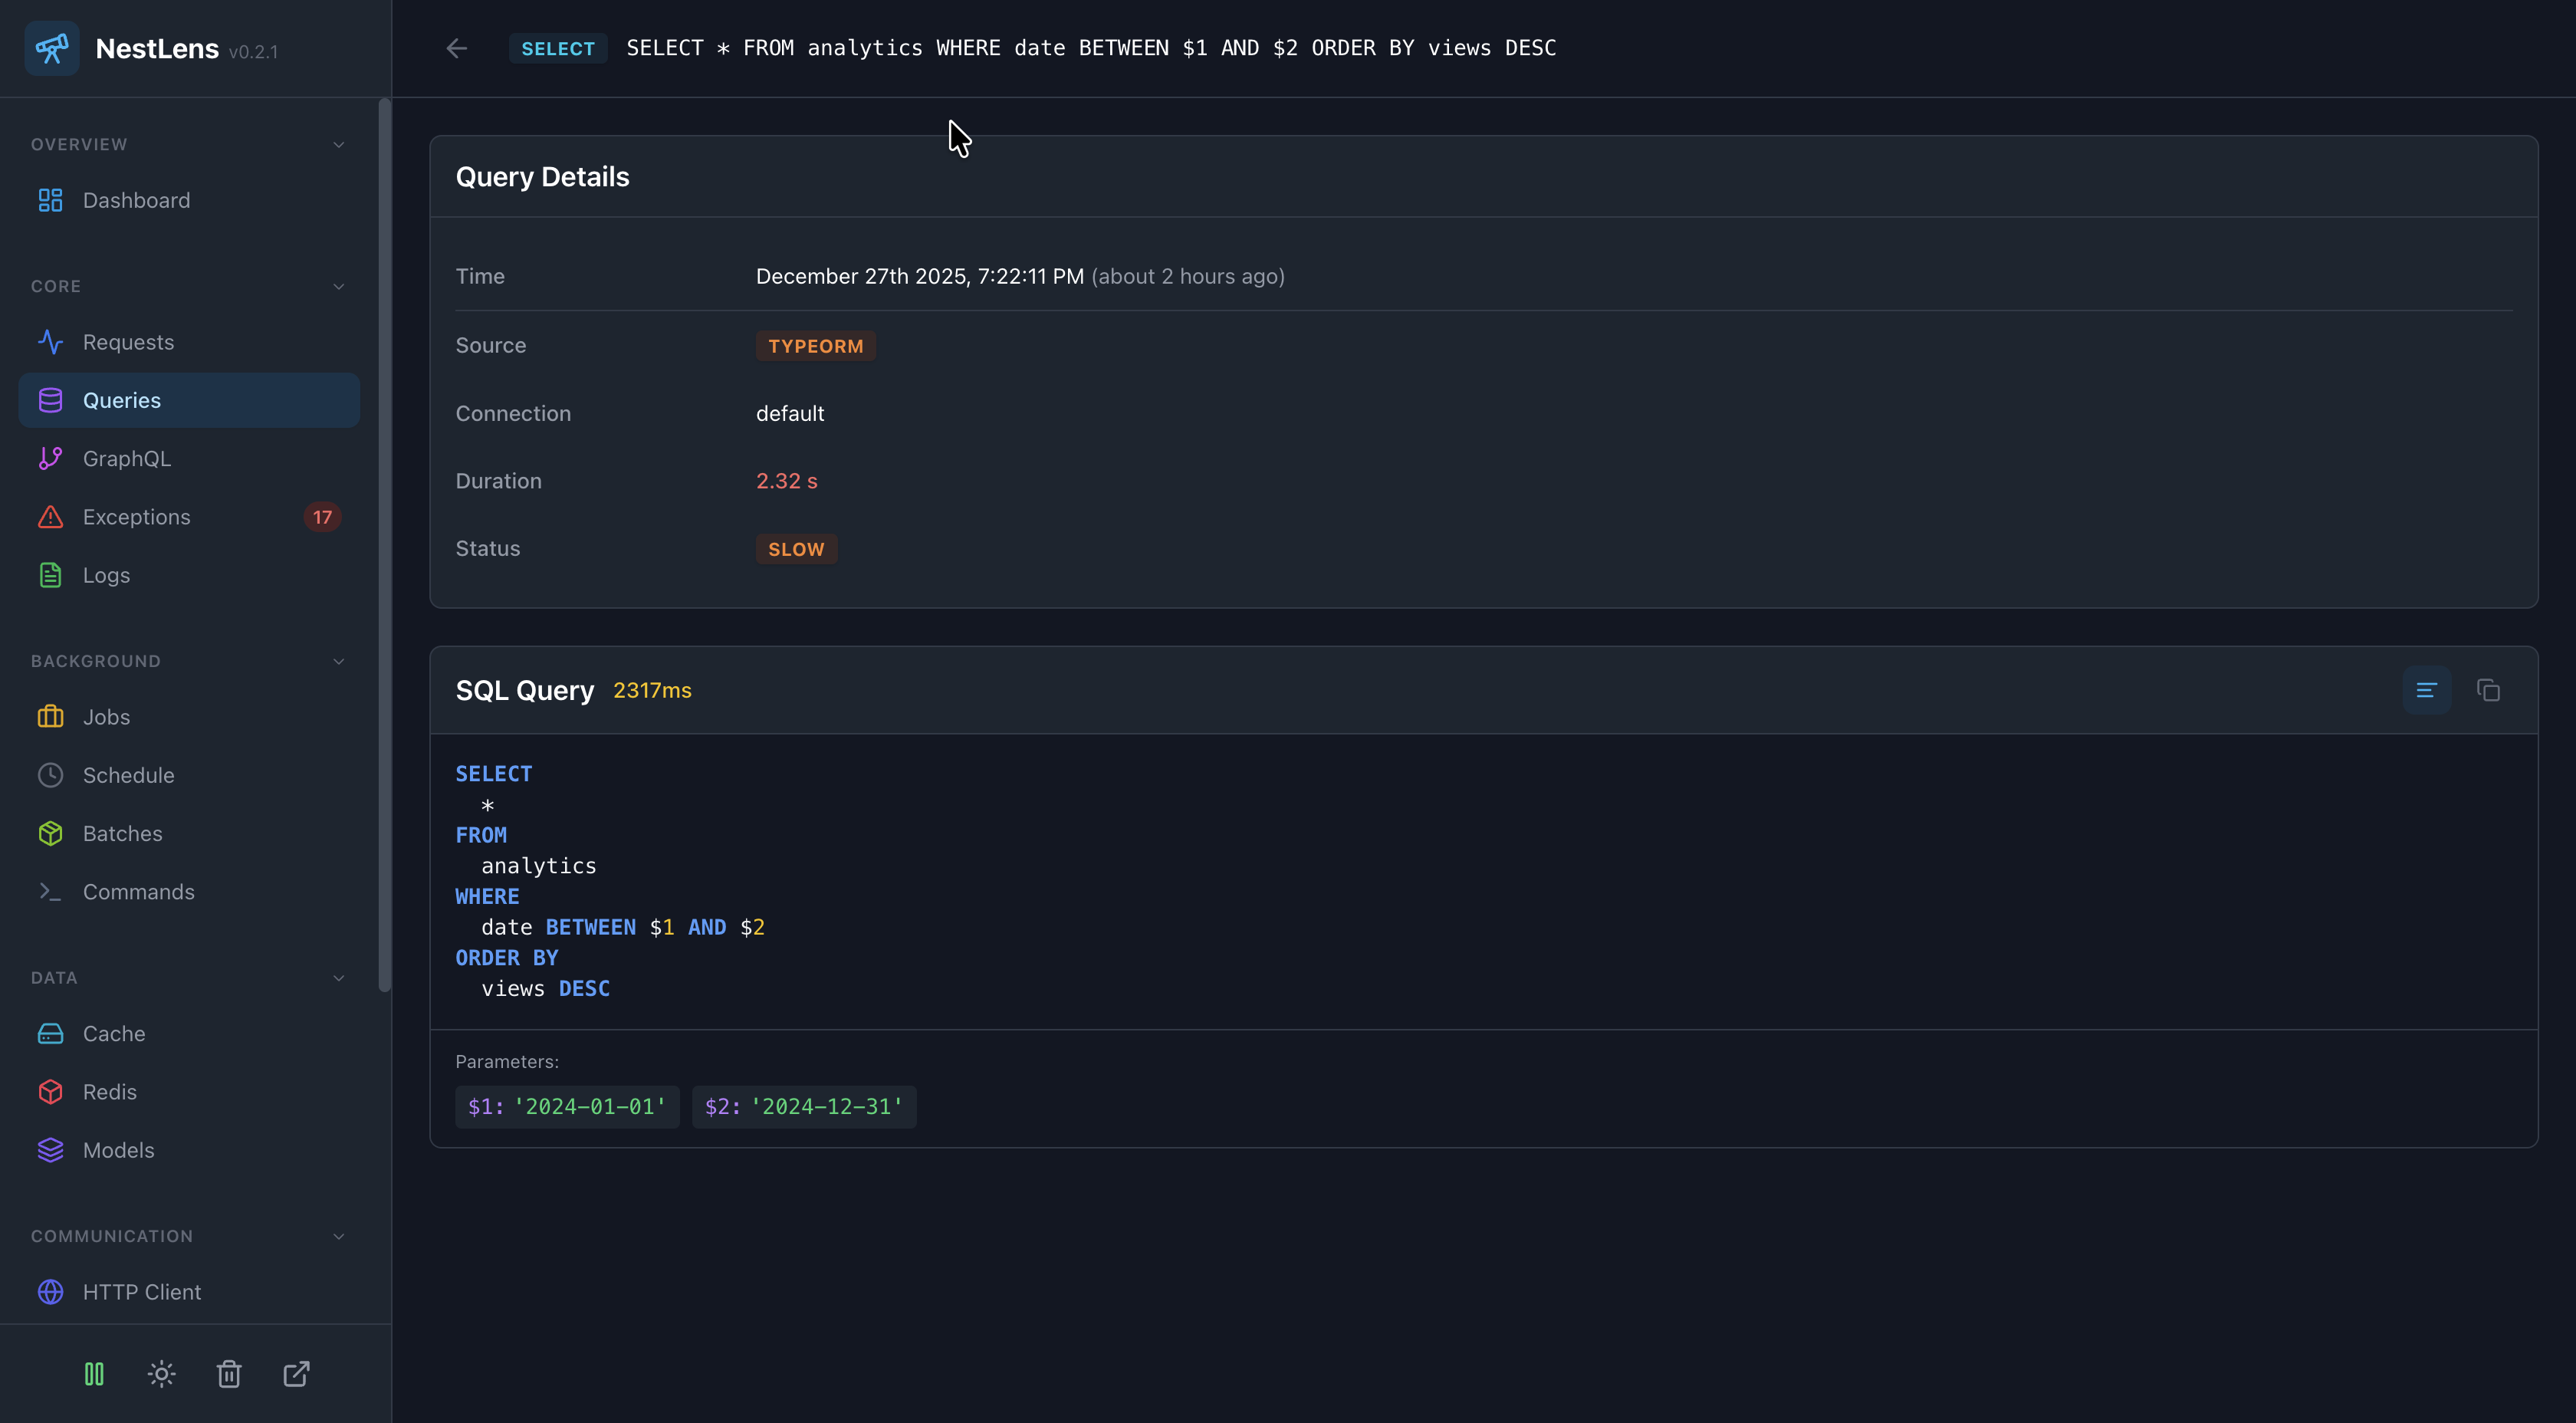Screen dimensions: 2576x1423
Task: Open the GraphQL section
Action: point(126,459)
